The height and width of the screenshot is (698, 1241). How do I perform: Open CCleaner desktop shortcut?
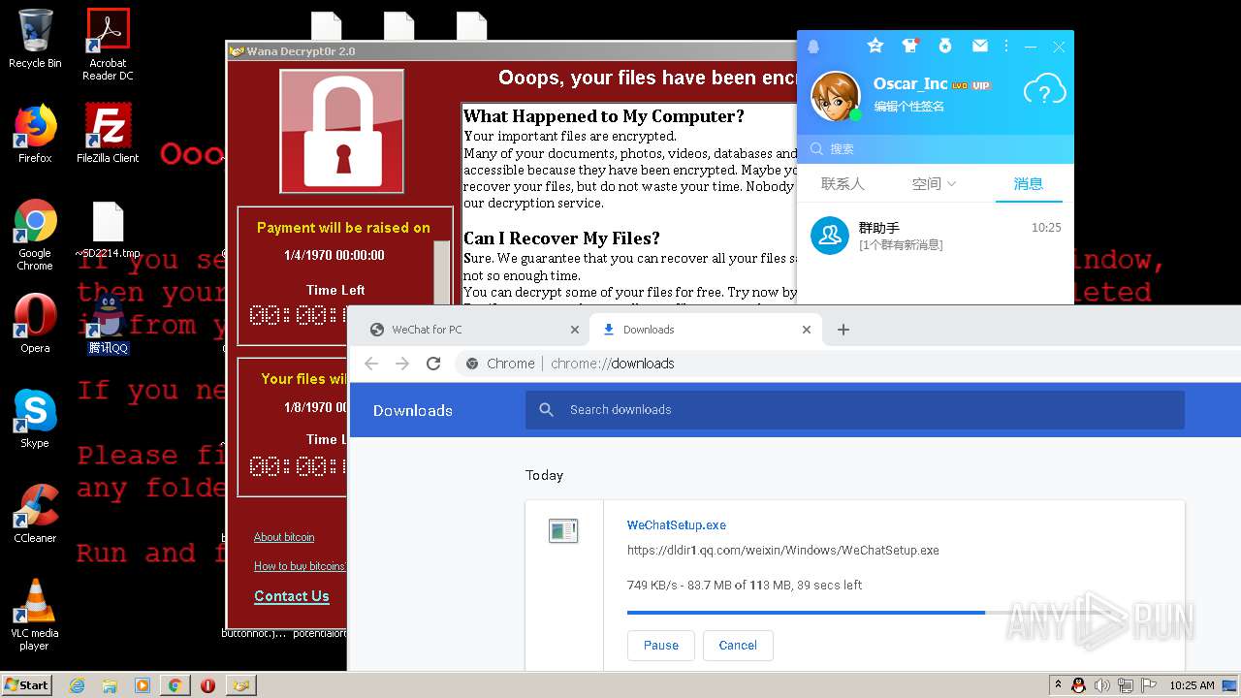coord(35,514)
